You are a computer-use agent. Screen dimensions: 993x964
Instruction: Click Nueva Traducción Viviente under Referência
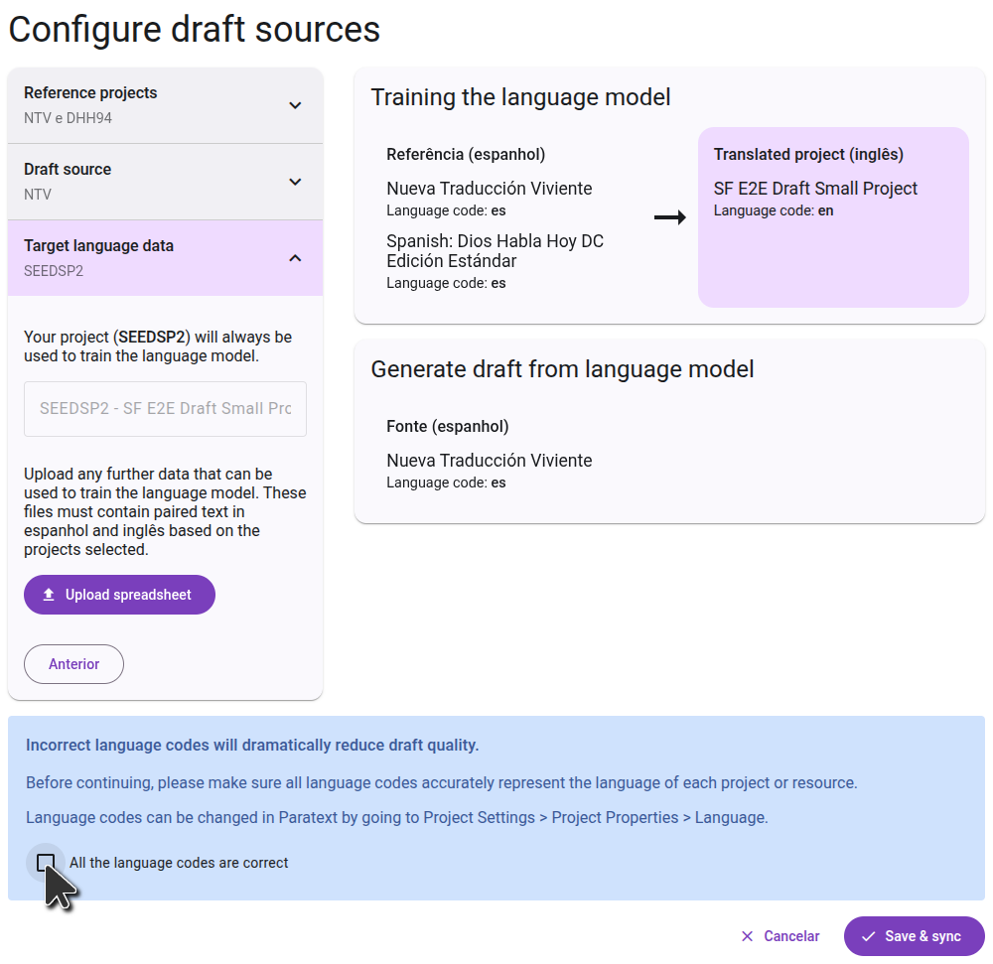489,189
